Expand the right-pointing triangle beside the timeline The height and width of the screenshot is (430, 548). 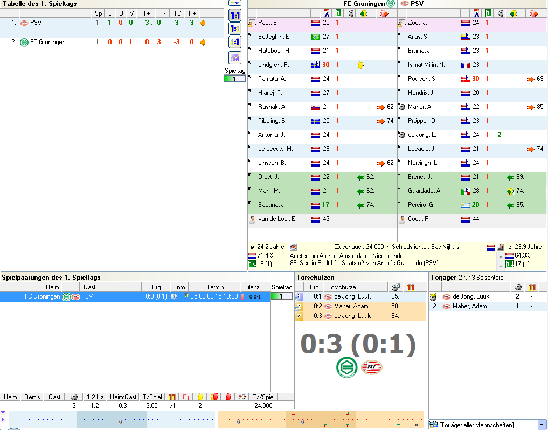point(3,419)
